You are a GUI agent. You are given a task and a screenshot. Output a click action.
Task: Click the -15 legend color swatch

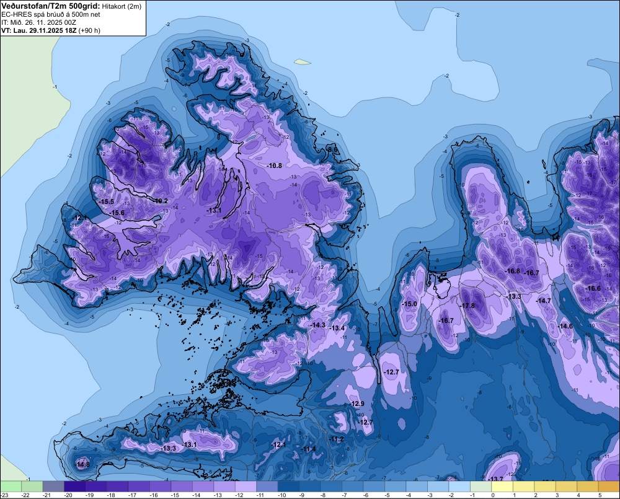tap(182, 487)
